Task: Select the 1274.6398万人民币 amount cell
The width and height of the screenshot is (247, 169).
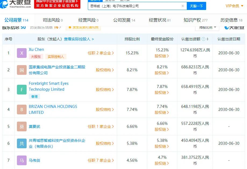Action: tap(195, 53)
